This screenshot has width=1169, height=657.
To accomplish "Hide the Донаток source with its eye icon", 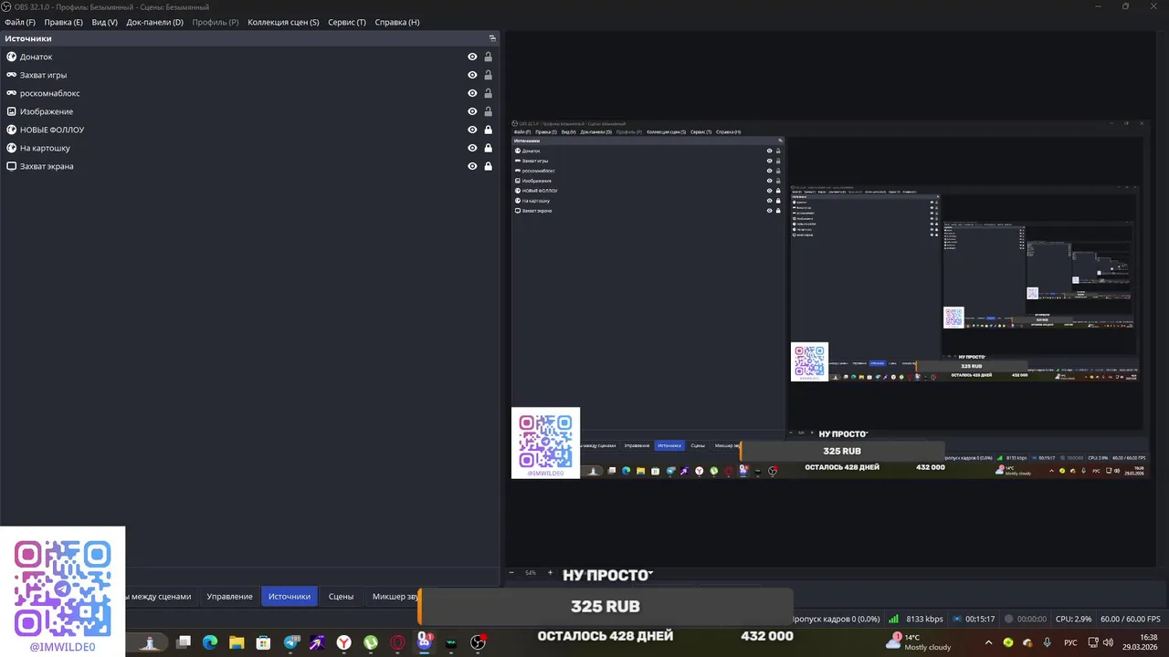I will (472, 57).
